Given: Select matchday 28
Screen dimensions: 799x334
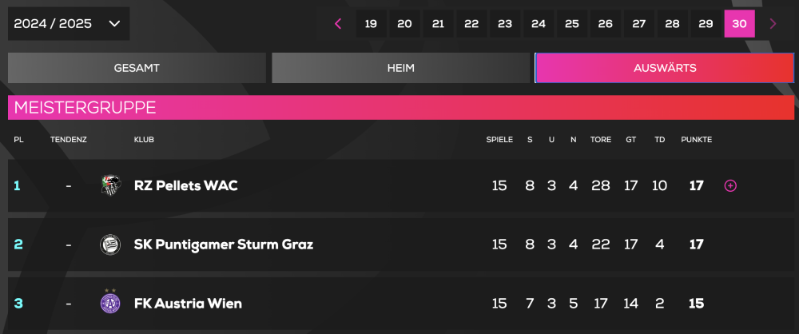Looking at the screenshot, I should point(673,24).
